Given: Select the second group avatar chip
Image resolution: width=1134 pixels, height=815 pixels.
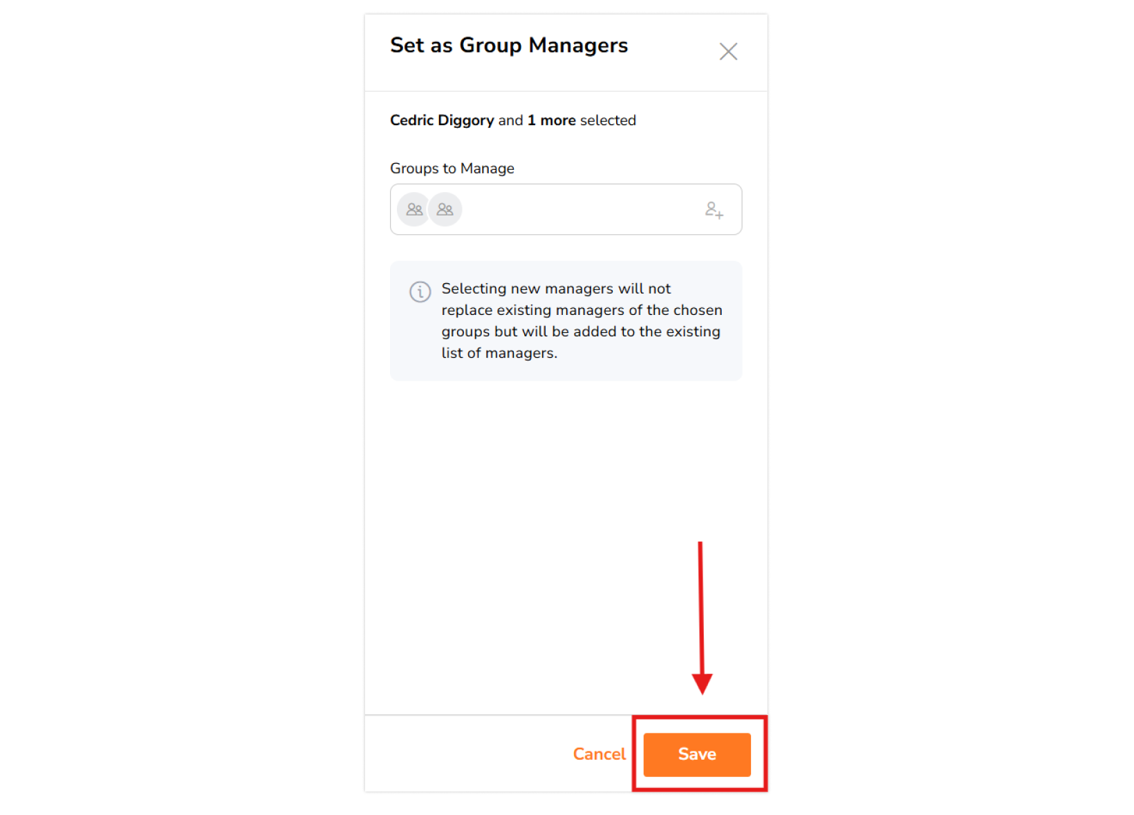Looking at the screenshot, I should (x=445, y=209).
